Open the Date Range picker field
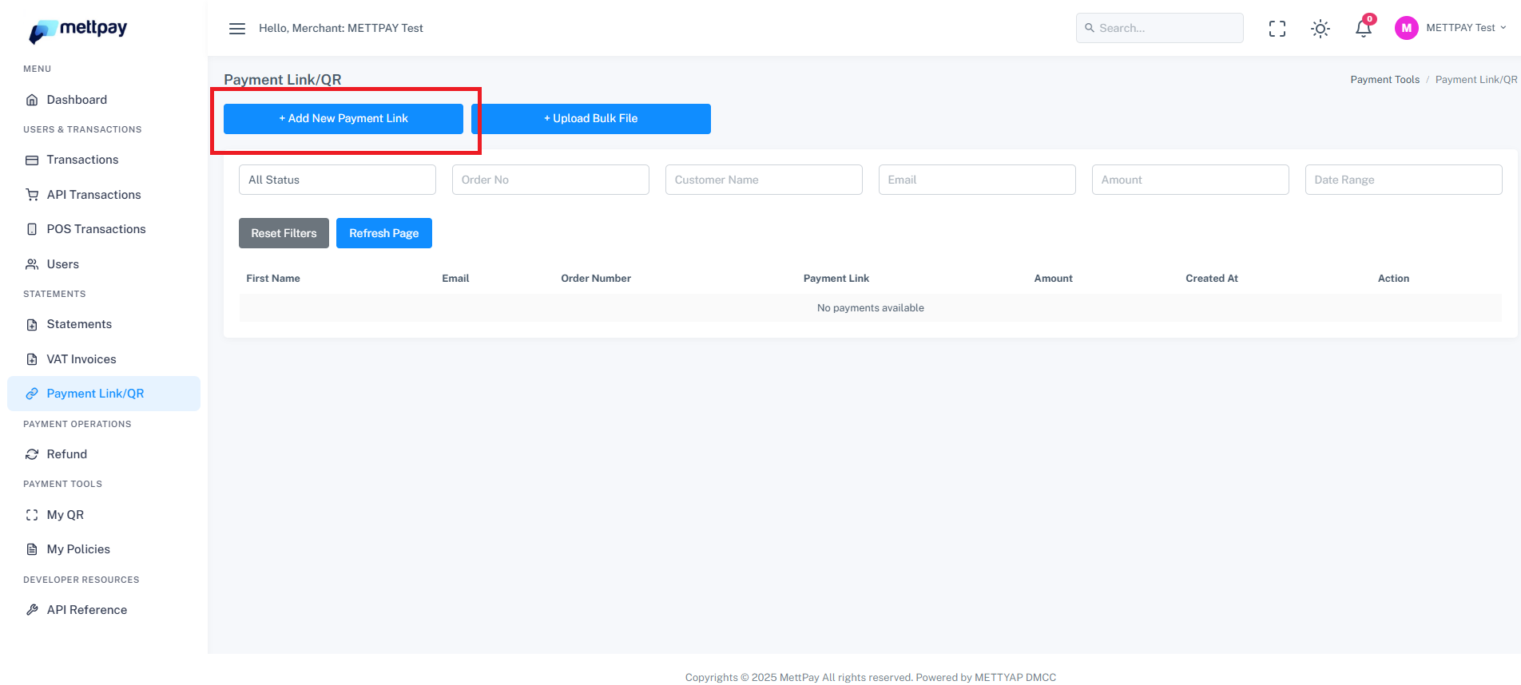Image resolution: width=1521 pixels, height=685 pixels. click(1404, 180)
